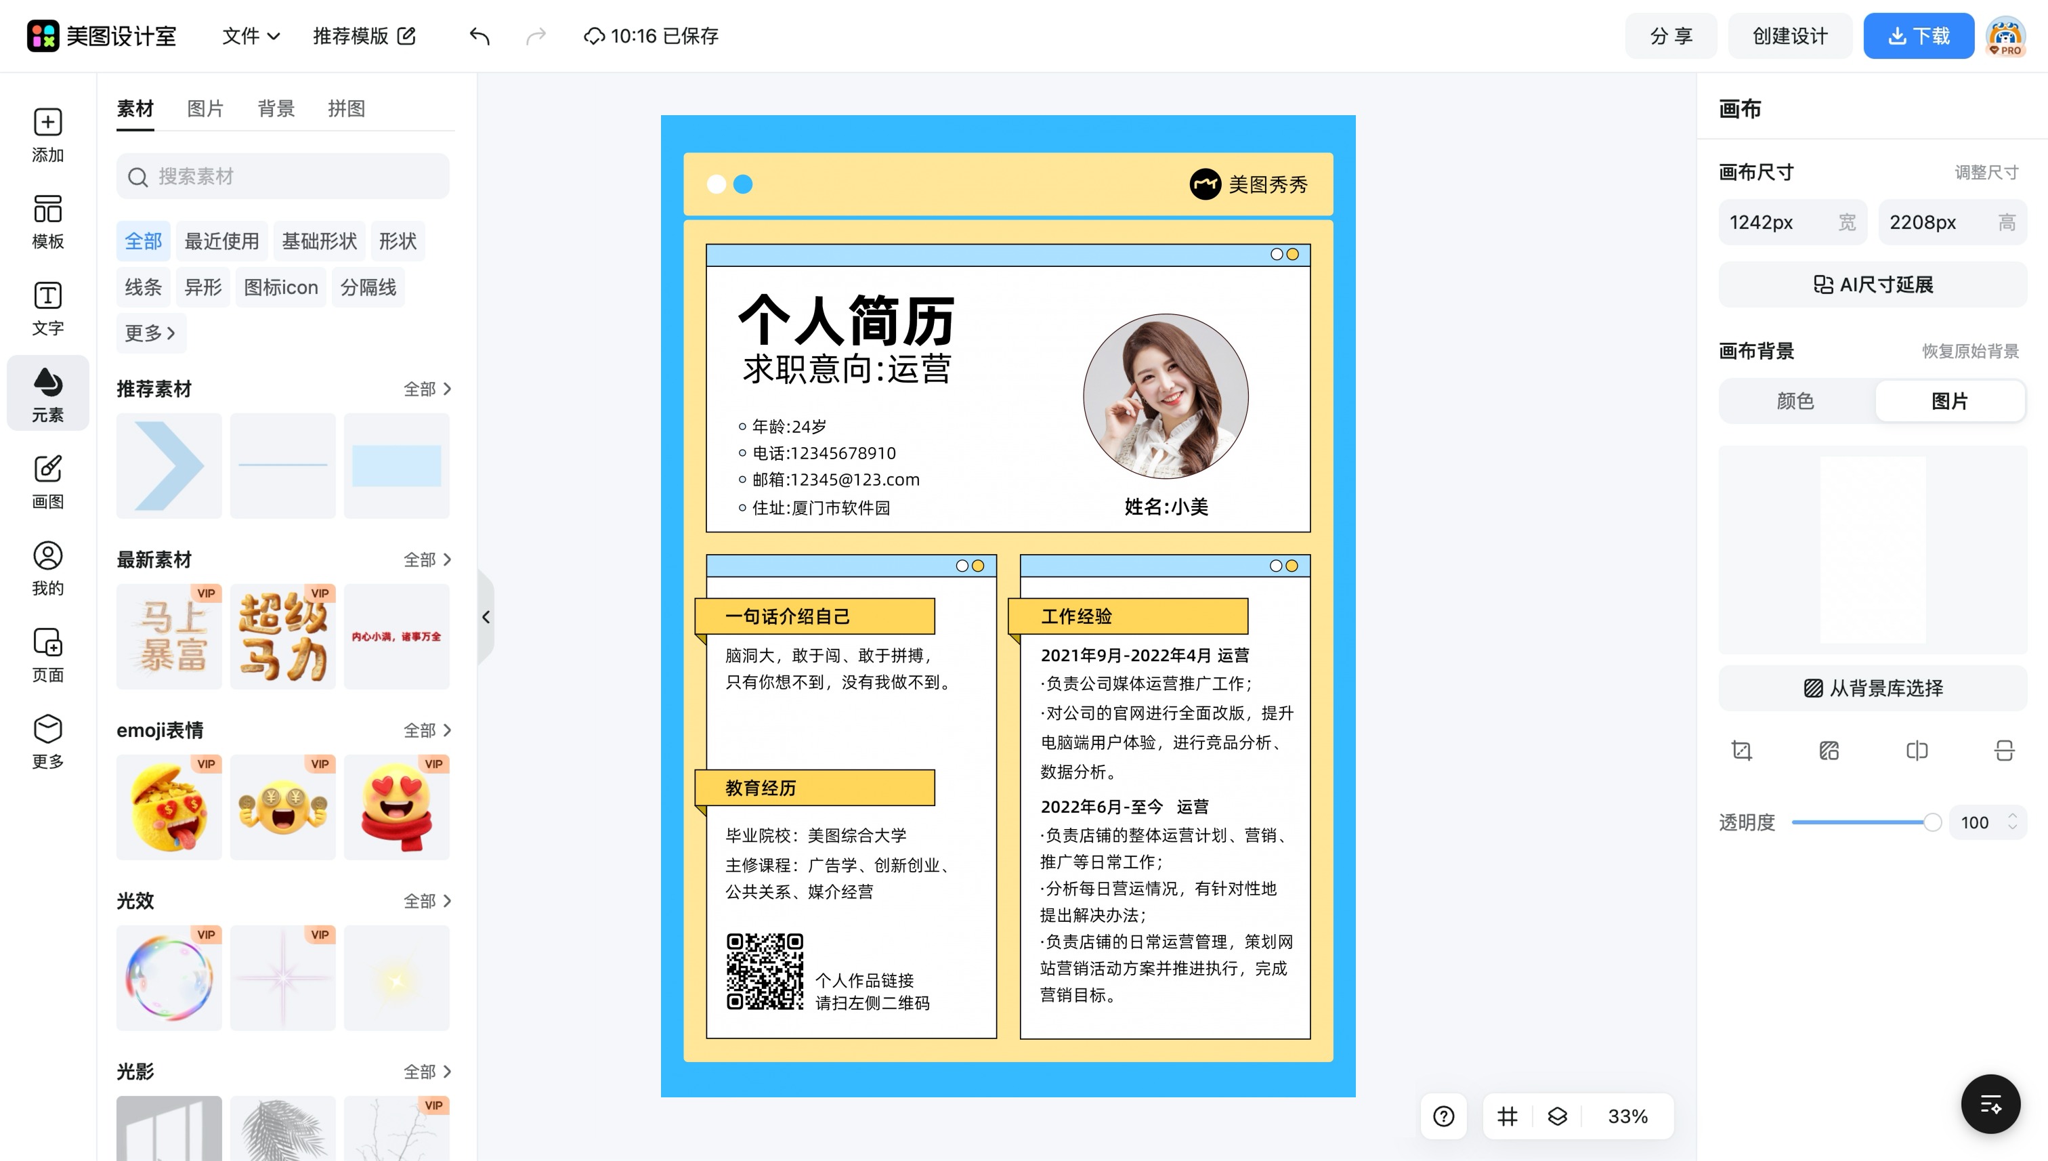
Task: Open the 页面 pages panel
Action: point(48,656)
